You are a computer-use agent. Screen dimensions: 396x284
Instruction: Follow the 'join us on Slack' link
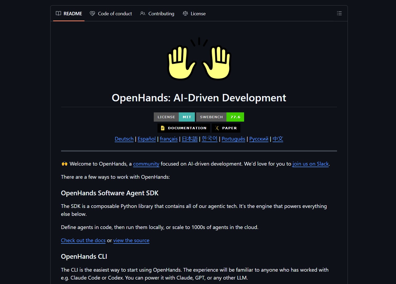tap(310, 164)
